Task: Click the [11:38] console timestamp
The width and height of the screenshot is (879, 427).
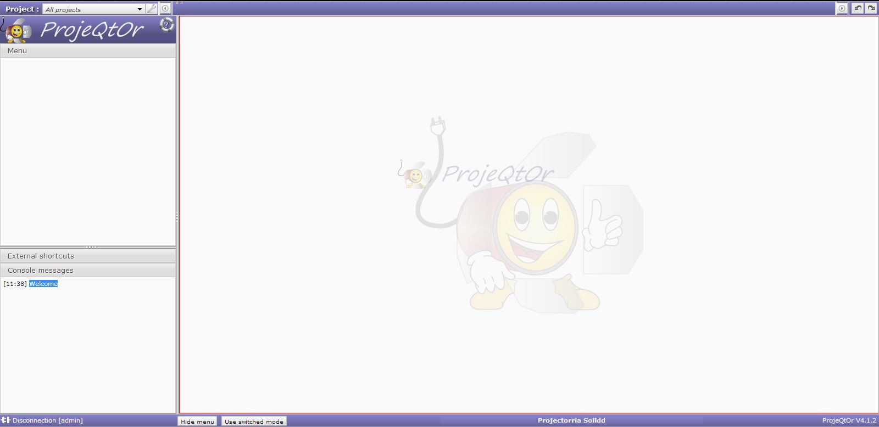Action: (x=15, y=284)
